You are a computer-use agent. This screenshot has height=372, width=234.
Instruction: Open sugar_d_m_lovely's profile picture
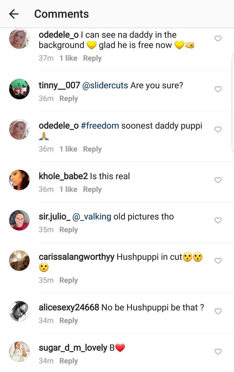click(x=19, y=352)
